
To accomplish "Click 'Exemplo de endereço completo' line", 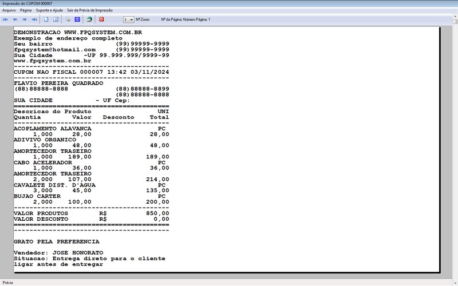I will click(x=68, y=38).
